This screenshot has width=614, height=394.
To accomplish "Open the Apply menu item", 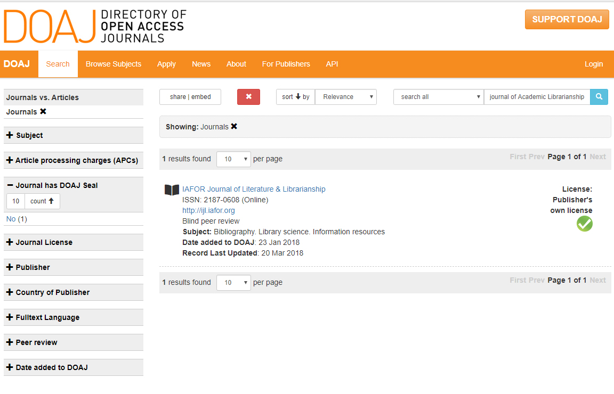I will 166,64.
